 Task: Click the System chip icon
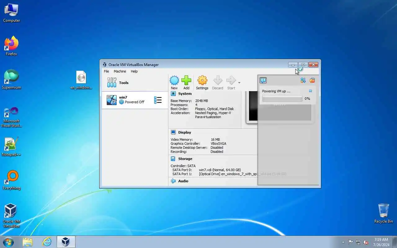pyautogui.click(x=173, y=94)
